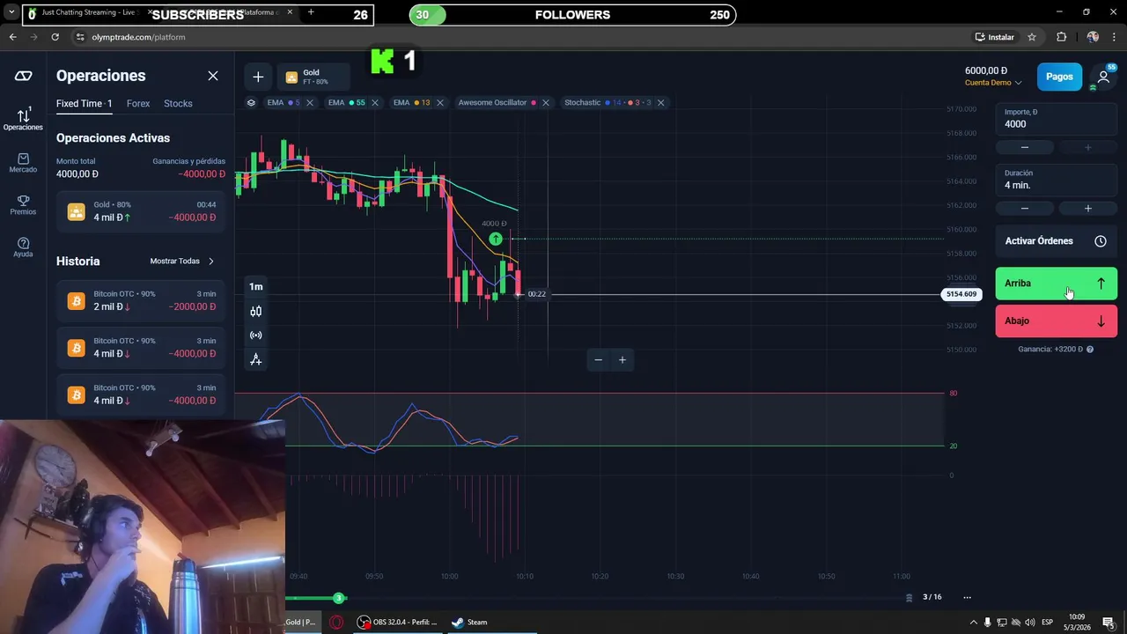The width and height of the screenshot is (1127, 634).
Task: Bookmark this page with the star
Action: [x=1032, y=37]
